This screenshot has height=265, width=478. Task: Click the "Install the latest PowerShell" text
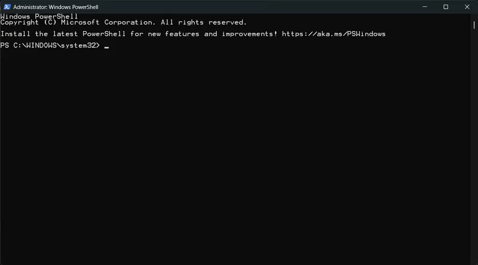pyautogui.click(x=63, y=34)
